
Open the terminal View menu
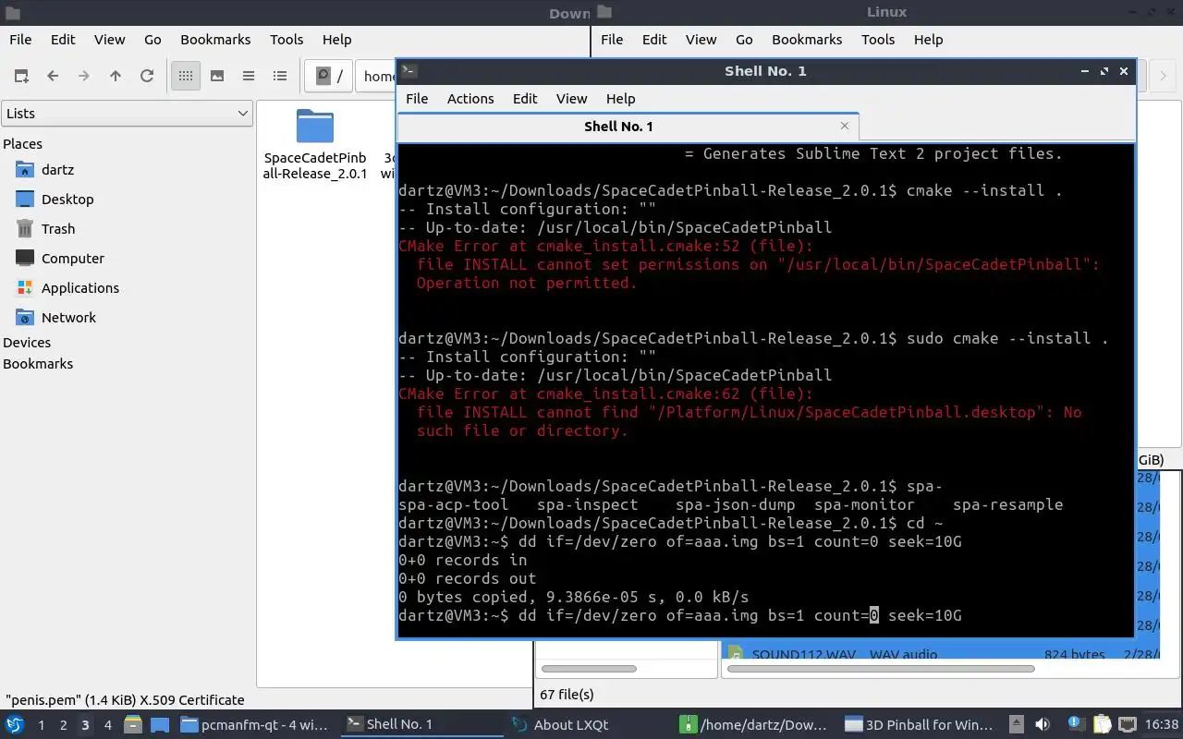(x=571, y=99)
